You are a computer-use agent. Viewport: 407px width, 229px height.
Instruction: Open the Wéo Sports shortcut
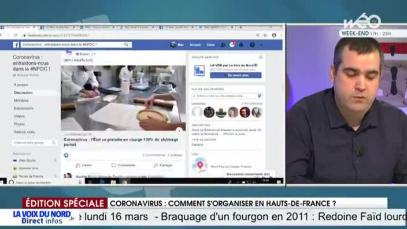point(25,160)
